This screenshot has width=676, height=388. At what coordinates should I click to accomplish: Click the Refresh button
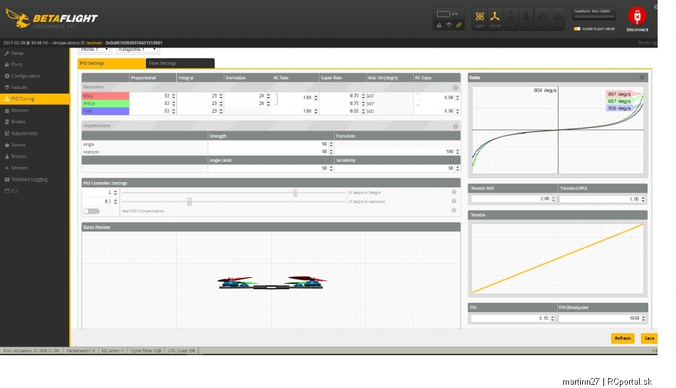click(623, 339)
